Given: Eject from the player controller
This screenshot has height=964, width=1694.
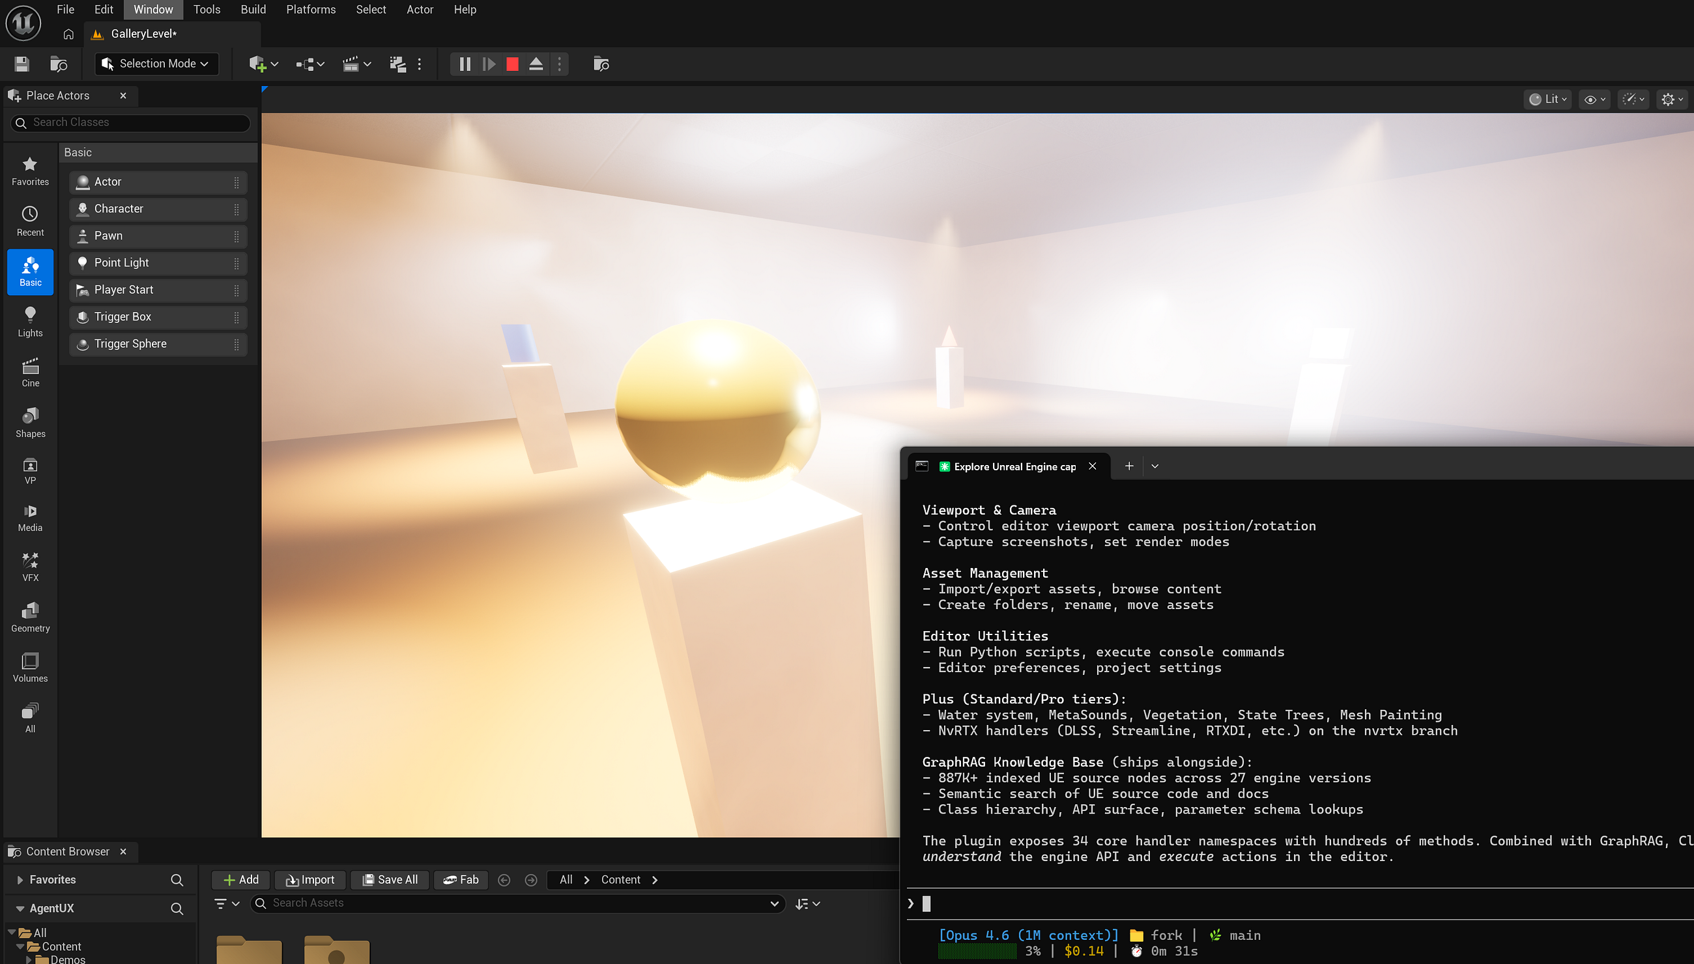Looking at the screenshot, I should coord(536,64).
